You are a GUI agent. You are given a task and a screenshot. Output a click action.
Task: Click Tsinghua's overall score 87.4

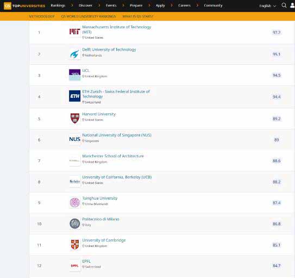(277, 203)
